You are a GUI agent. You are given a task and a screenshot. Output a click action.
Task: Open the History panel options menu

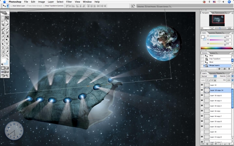click(232, 53)
